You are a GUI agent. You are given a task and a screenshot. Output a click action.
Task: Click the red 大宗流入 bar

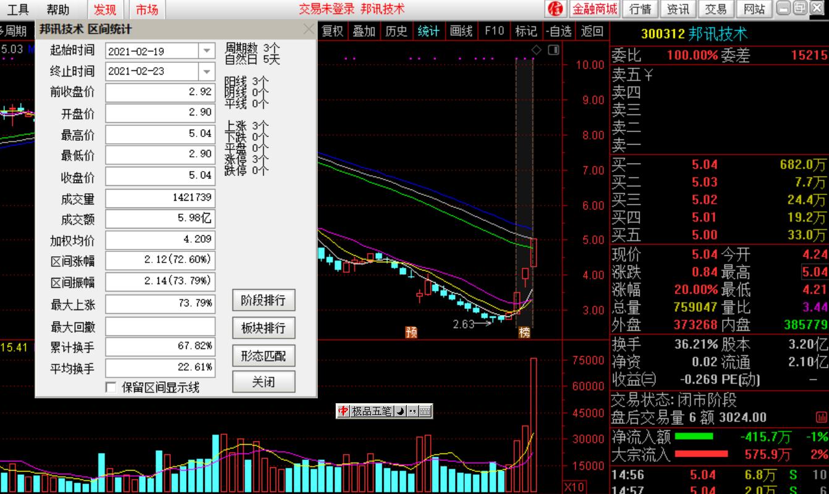pos(701,454)
